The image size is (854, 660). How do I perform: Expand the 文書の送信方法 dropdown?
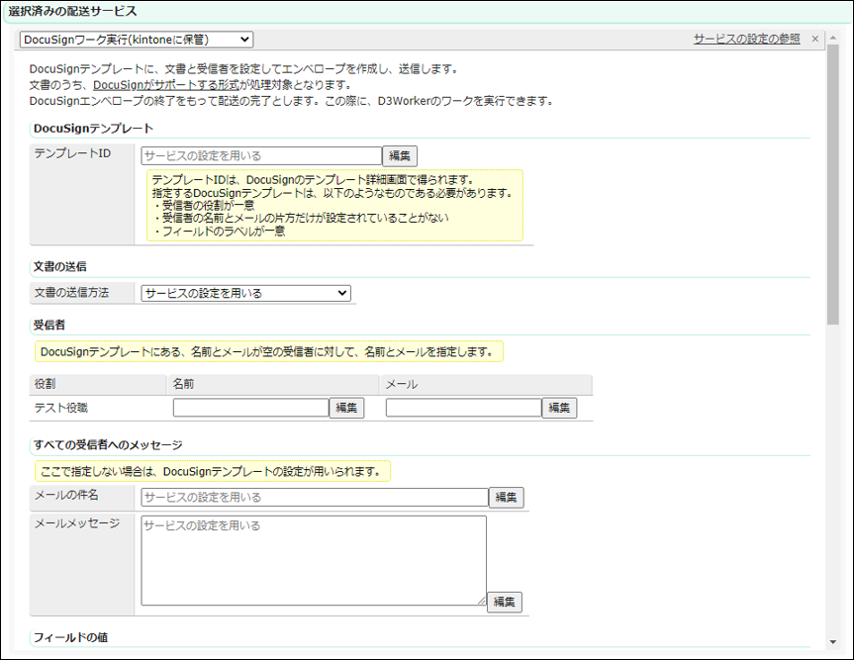[245, 293]
